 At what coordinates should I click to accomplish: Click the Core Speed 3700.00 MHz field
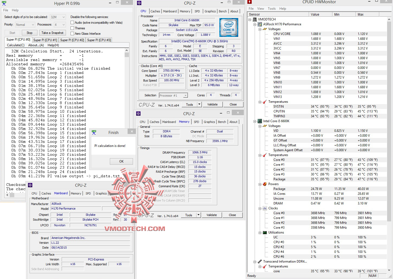click(171, 71)
